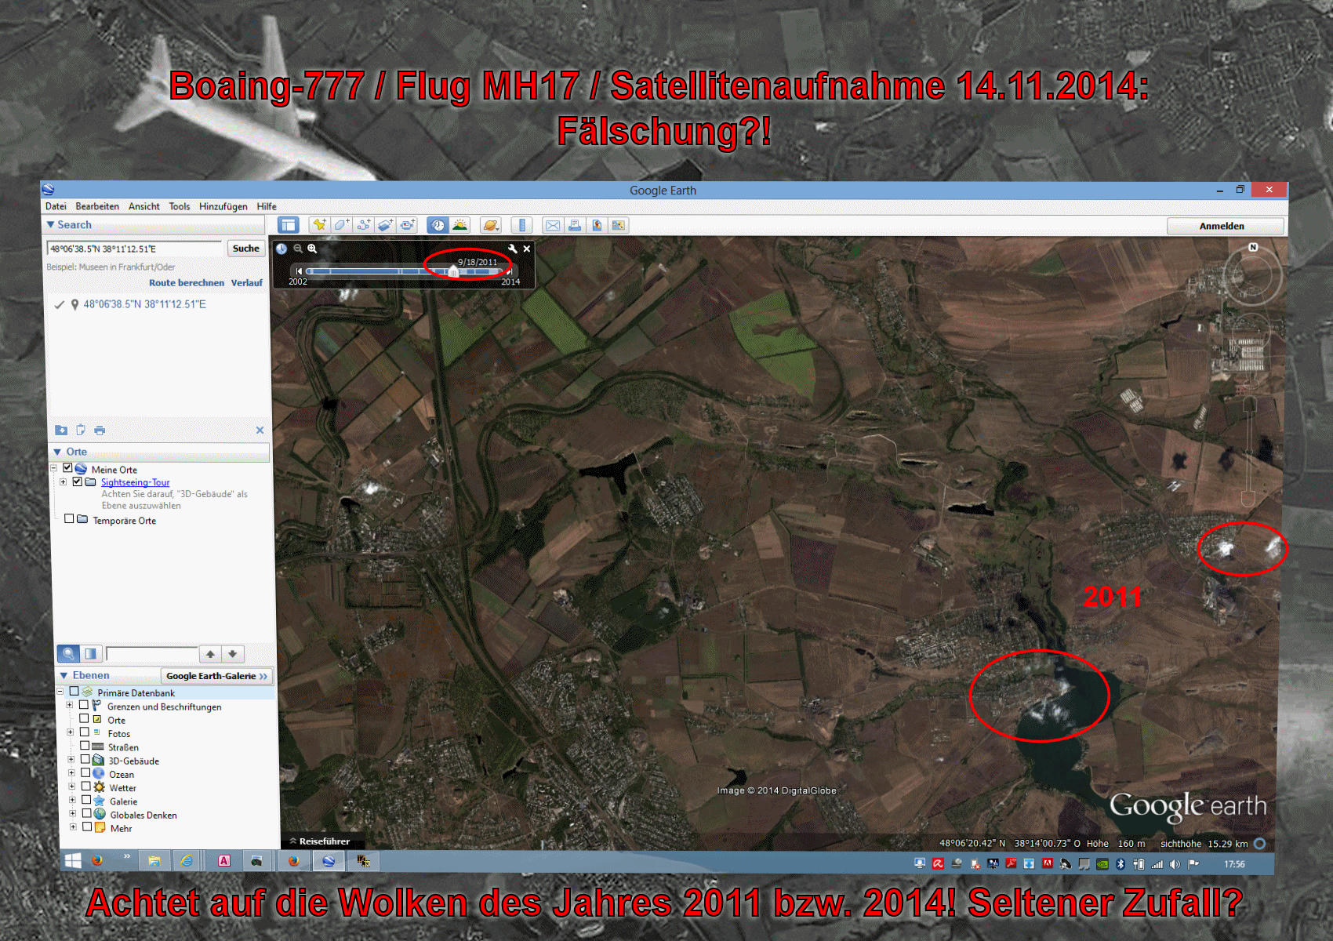The image size is (1333, 941).
Task: Expand the 3D-Gebäude layer
Action: pos(71,759)
